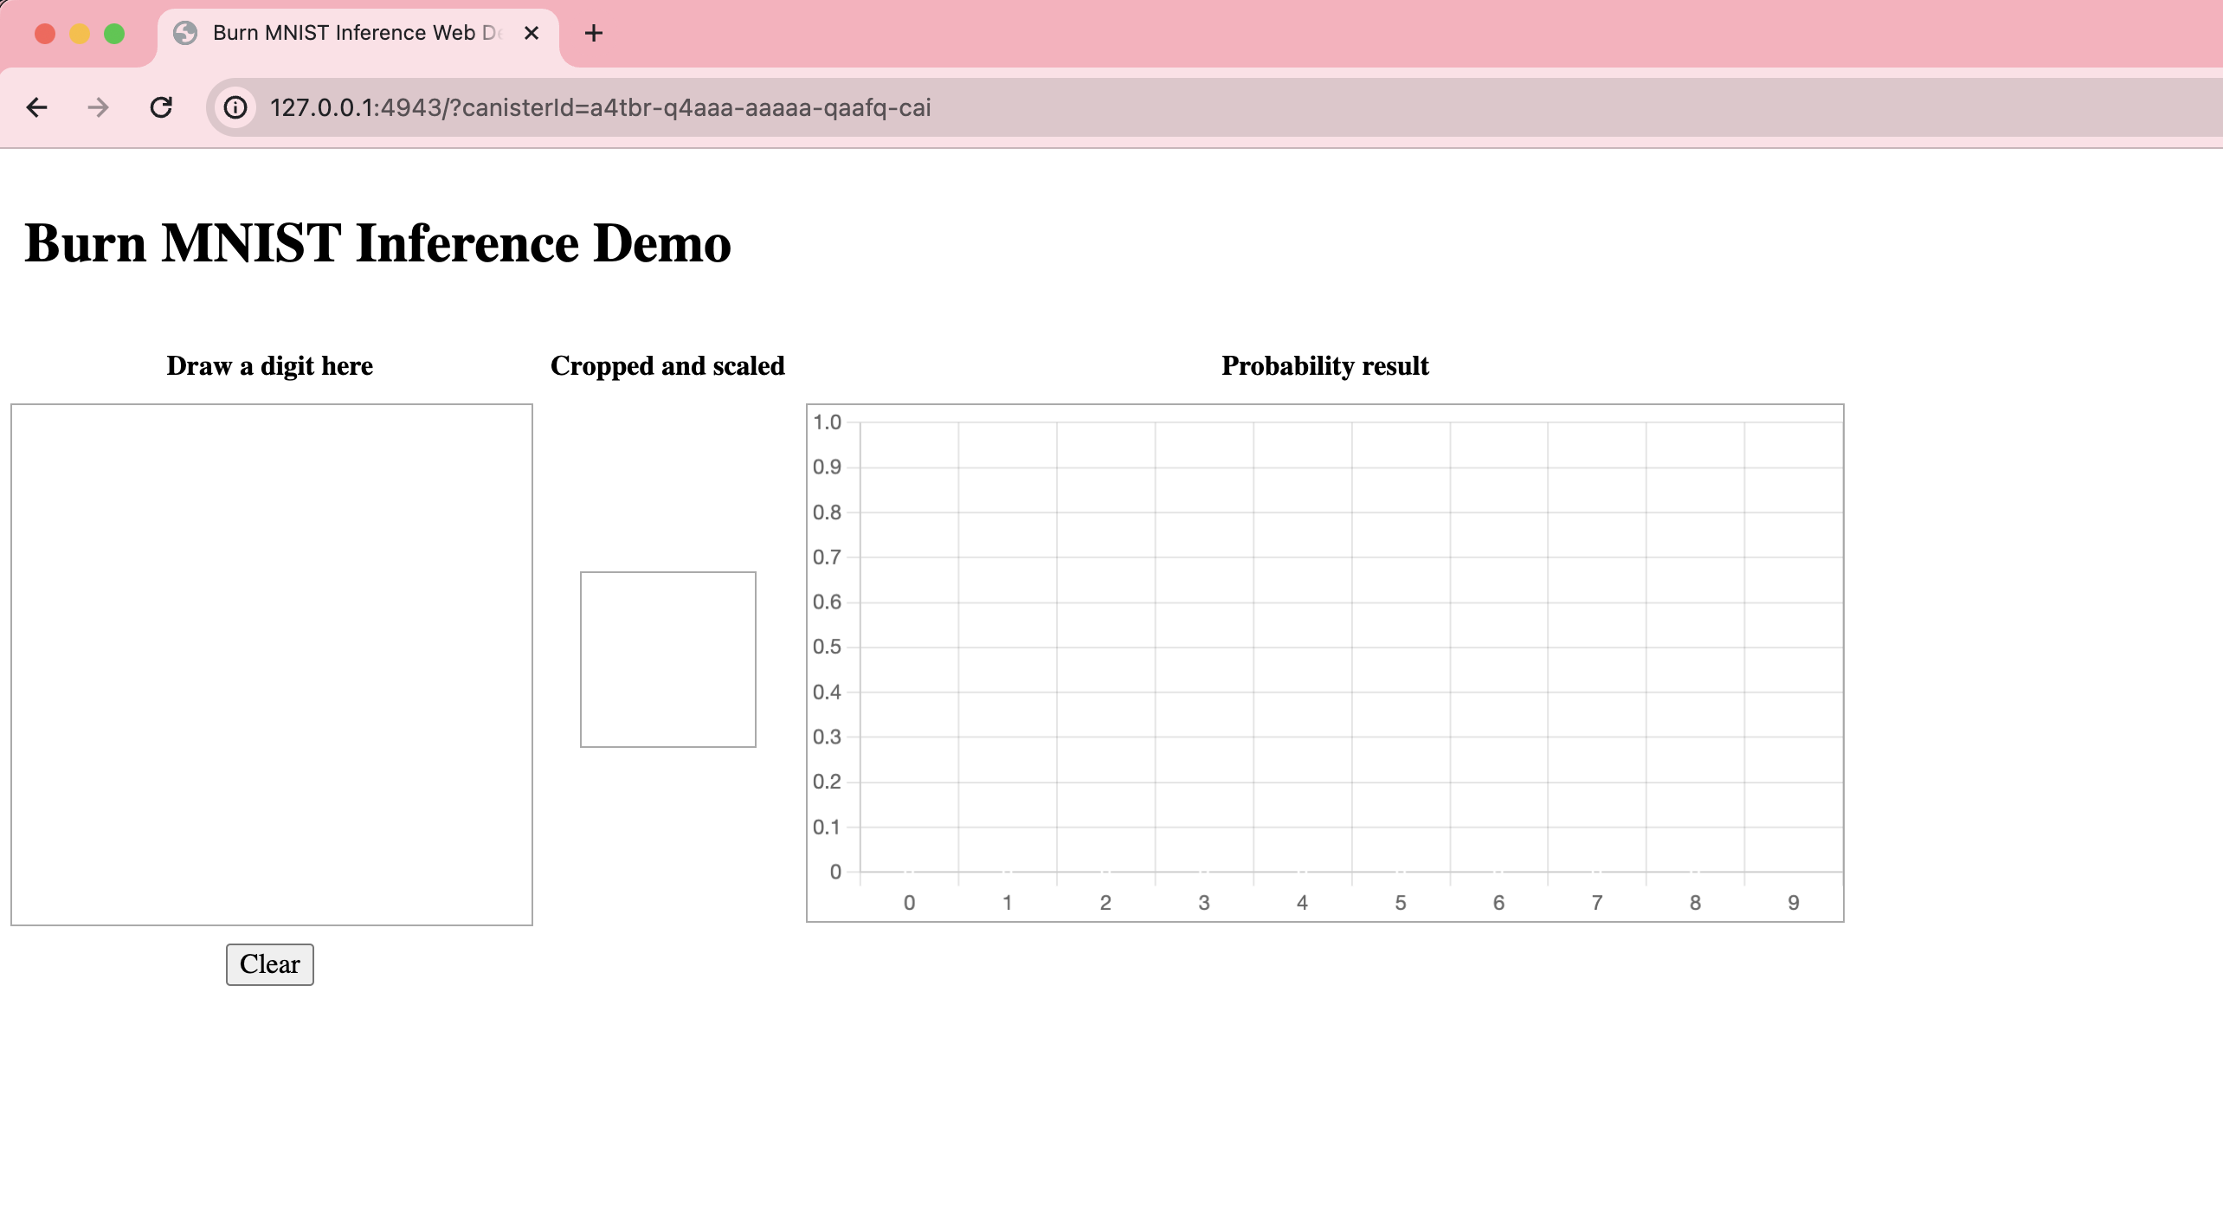
Task: Click the digit 6 label on x-axis
Action: pos(1497,901)
